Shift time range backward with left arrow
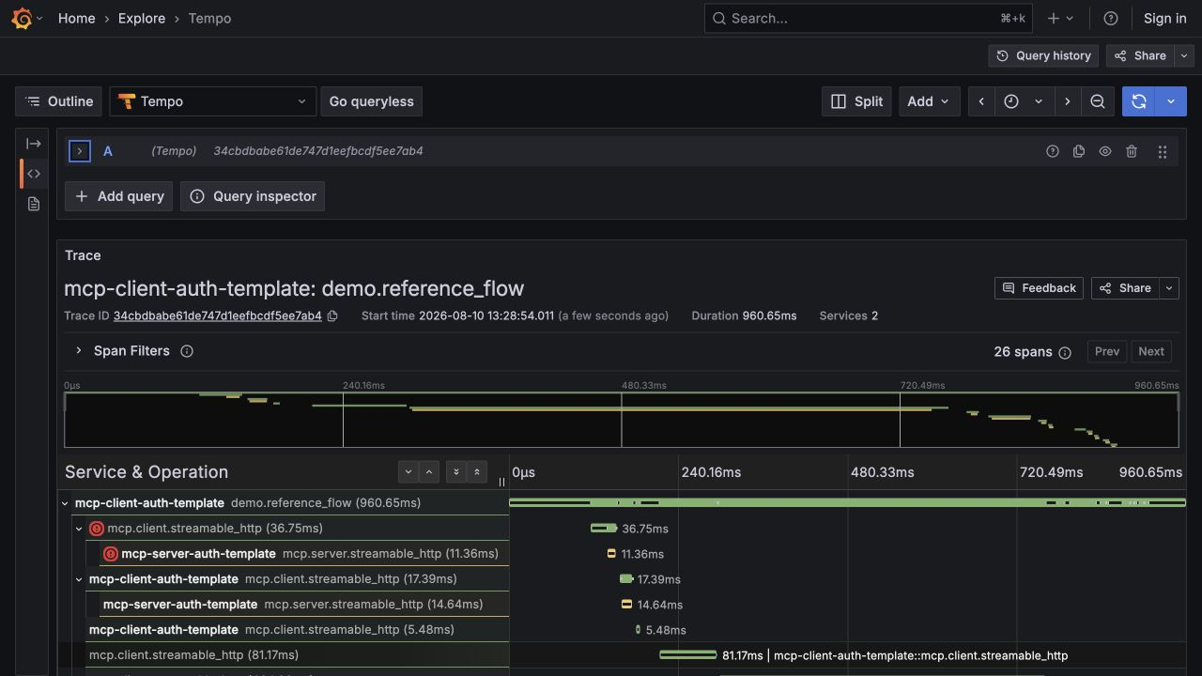Image resolution: width=1202 pixels, height=676 pixels. coord(981,101)
